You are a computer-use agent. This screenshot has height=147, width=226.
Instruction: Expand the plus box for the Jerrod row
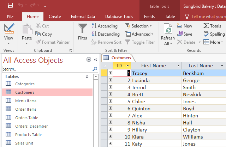[x=110, y=87]
